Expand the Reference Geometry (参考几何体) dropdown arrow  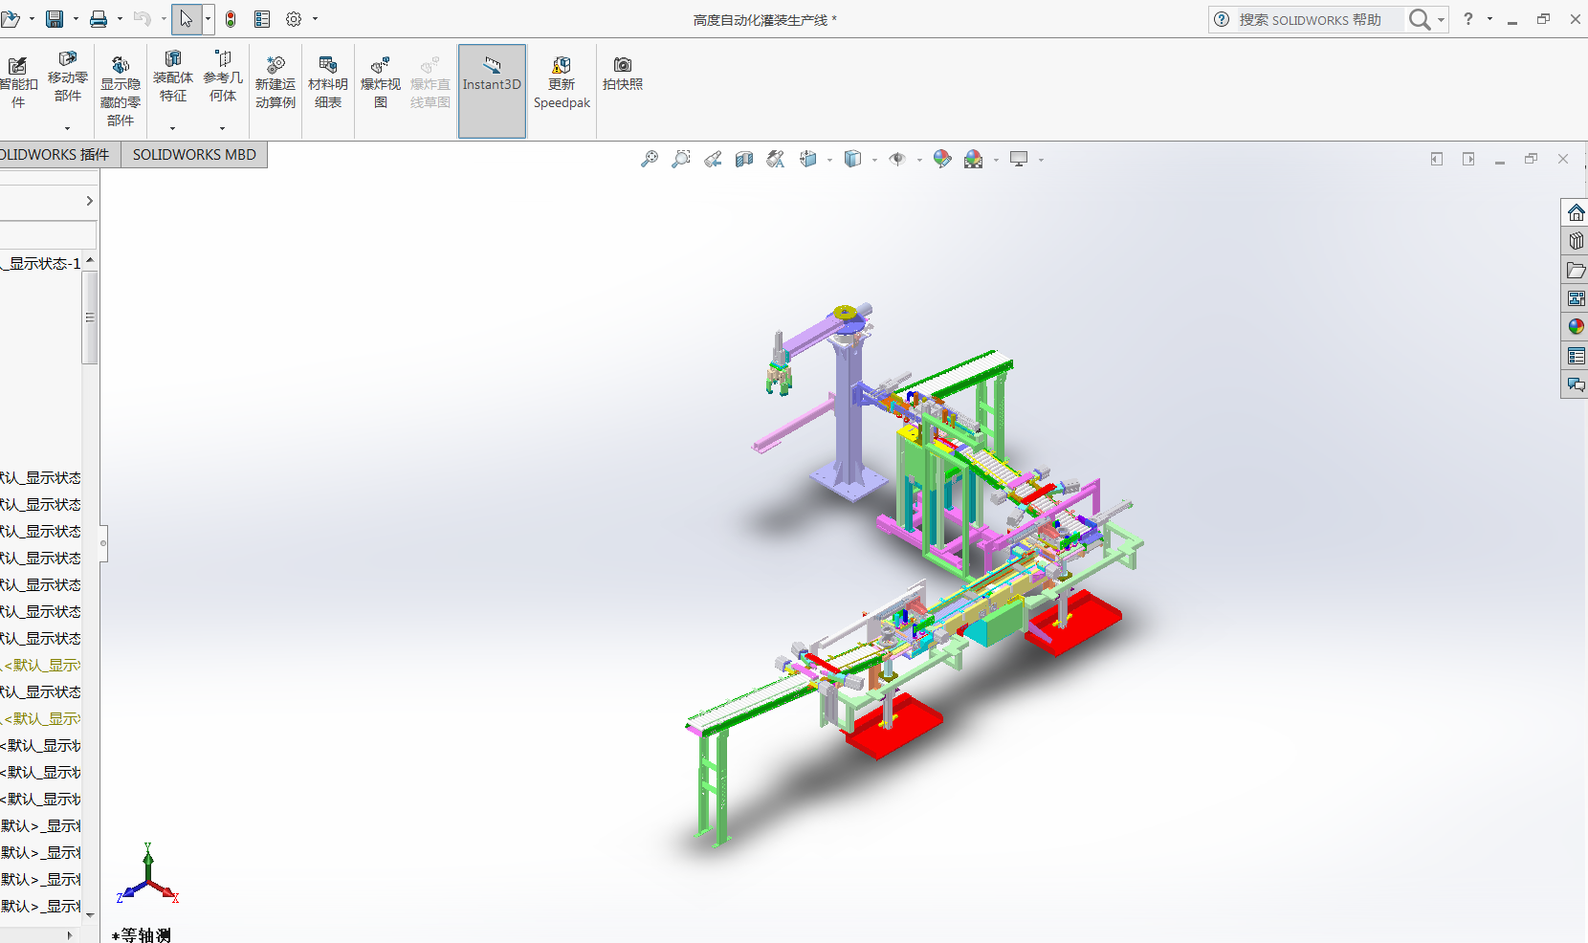[x=223, y=128]
